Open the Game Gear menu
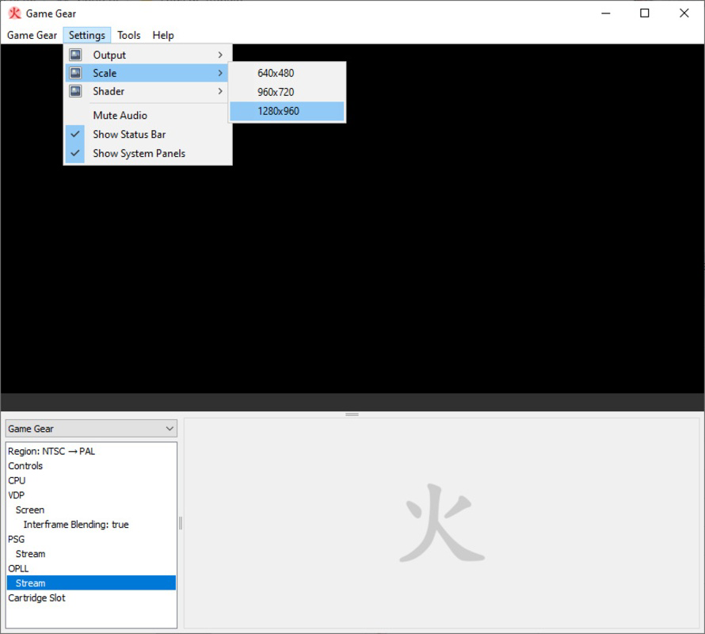 point(32,35)
